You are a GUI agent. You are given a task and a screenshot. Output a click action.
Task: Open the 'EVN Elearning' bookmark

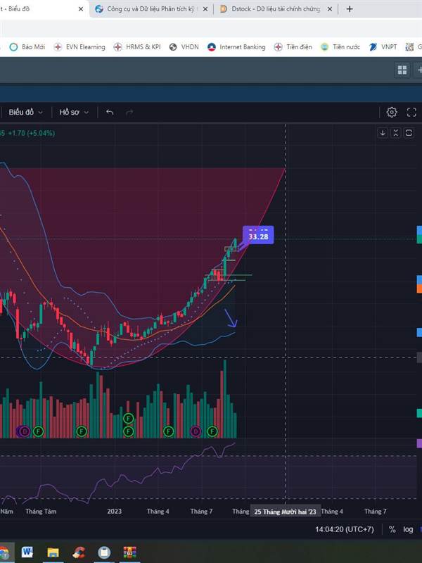click(x=79, y=47)
